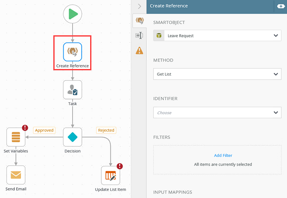
Task: Open the Create Reference configuration tab
Action: coord(140,21)
